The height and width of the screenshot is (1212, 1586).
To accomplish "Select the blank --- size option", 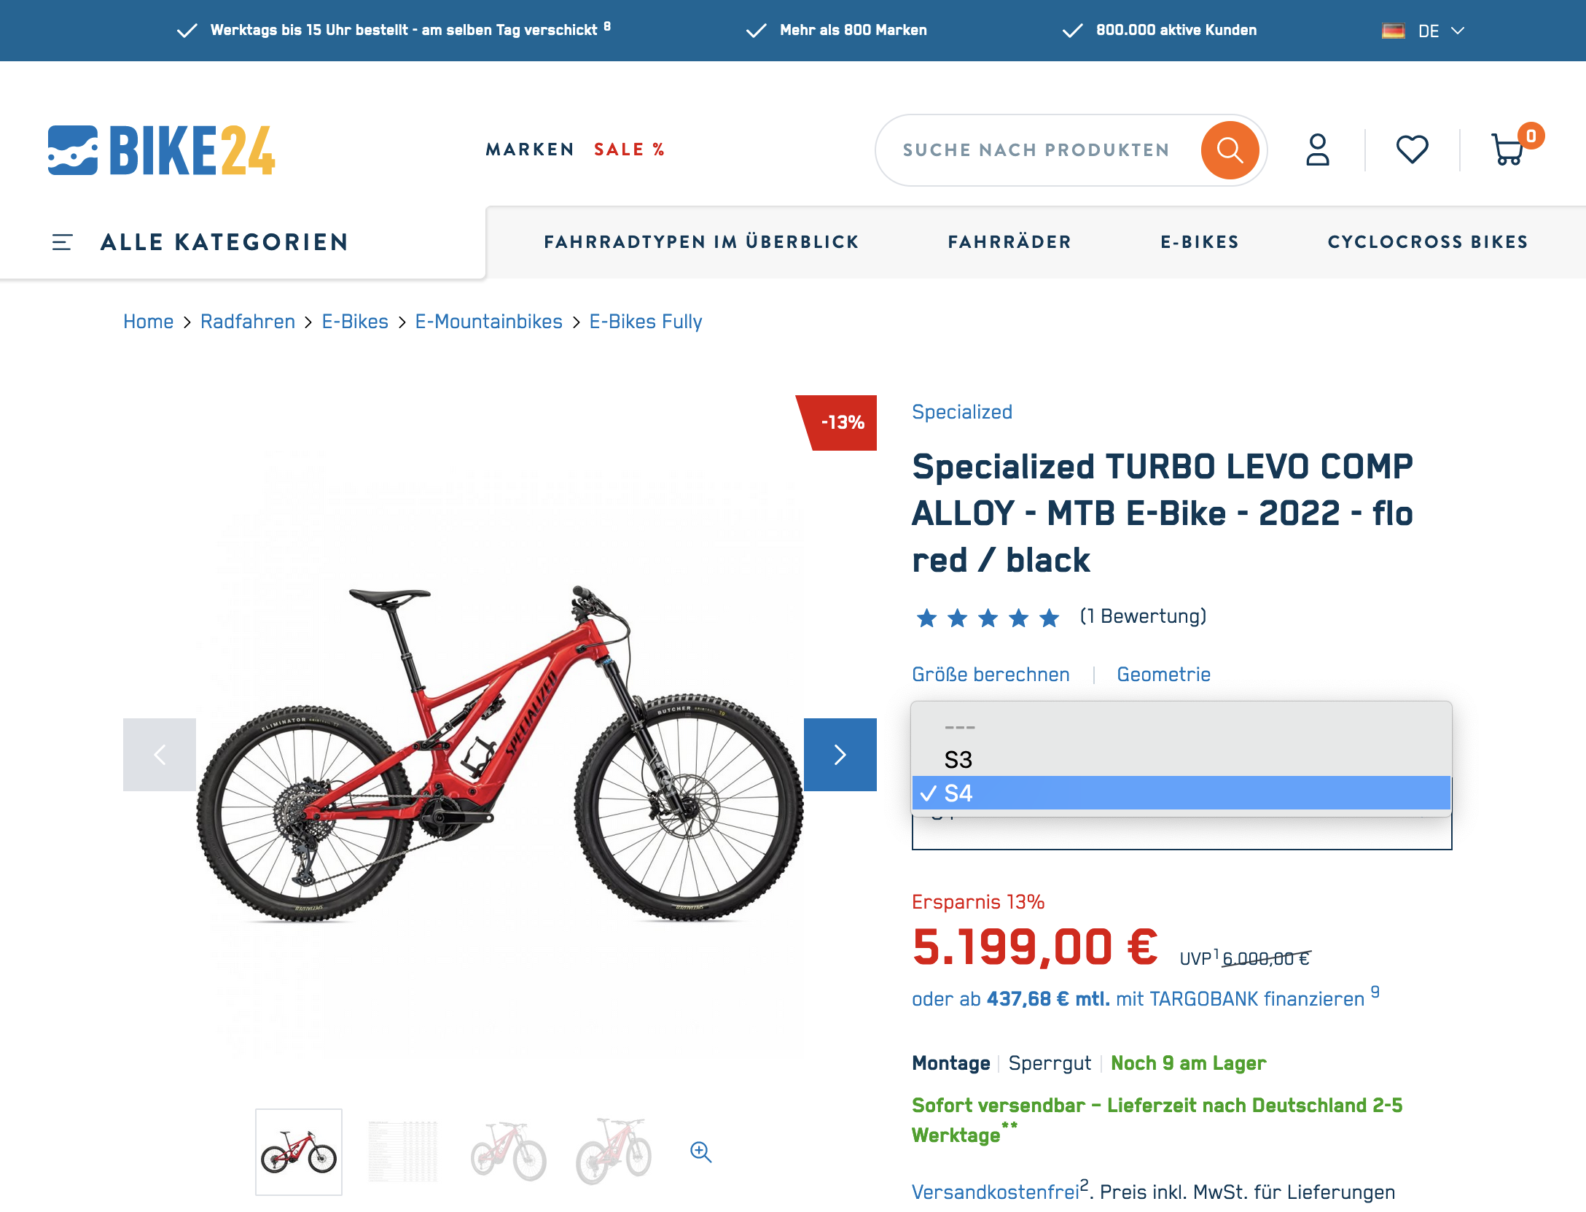I will click(1181, 727).
